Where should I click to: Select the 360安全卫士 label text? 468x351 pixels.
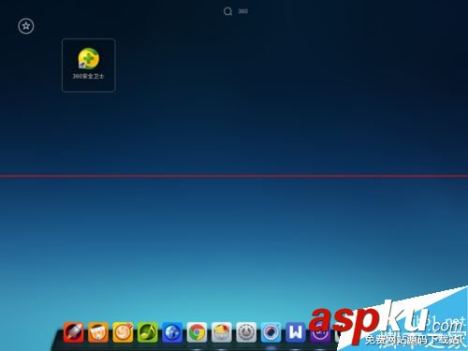tap(88, 76)
